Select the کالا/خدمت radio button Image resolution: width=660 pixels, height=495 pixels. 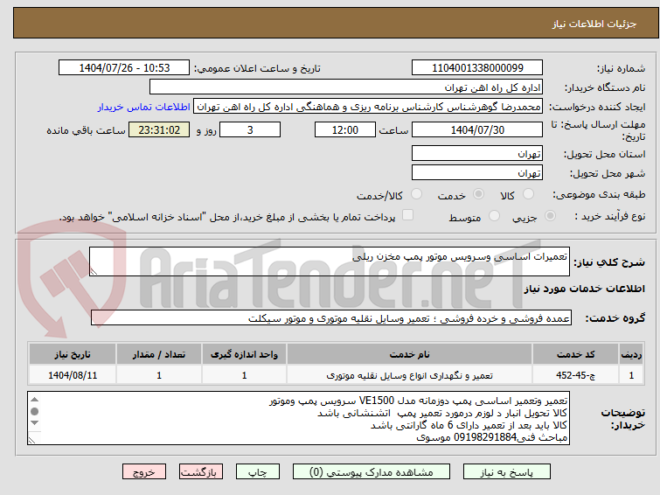point(416,194)
